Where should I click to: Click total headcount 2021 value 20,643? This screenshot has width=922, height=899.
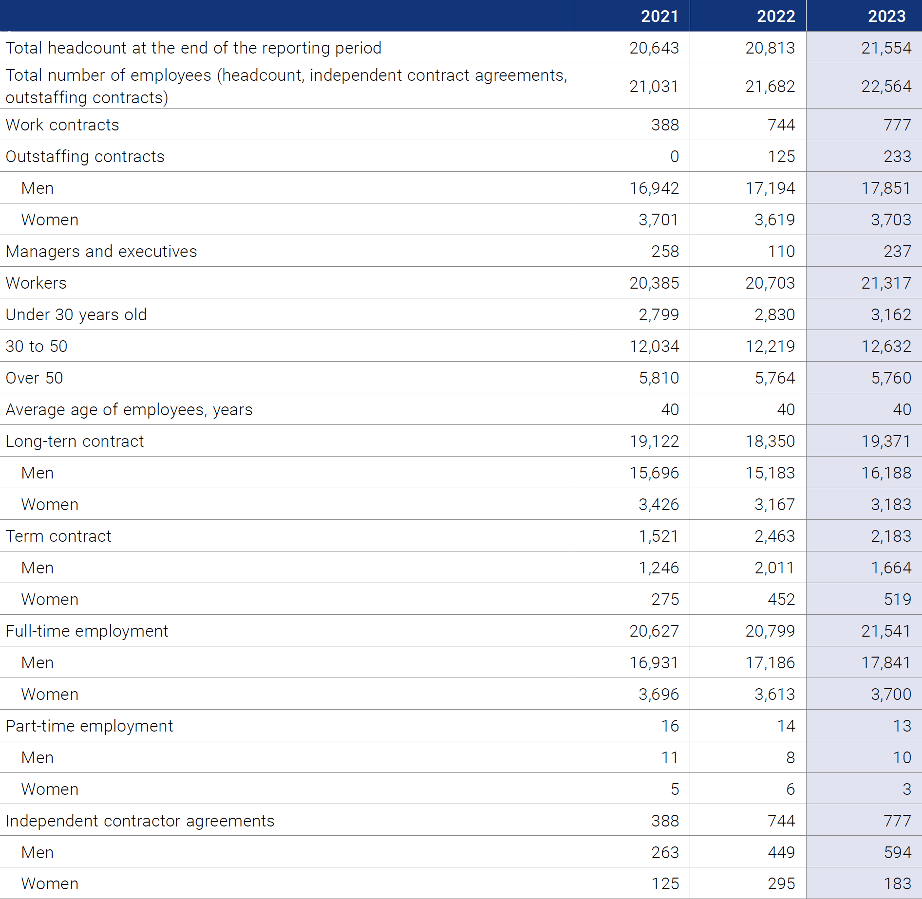pyautogui.click(x=654, y=48)
